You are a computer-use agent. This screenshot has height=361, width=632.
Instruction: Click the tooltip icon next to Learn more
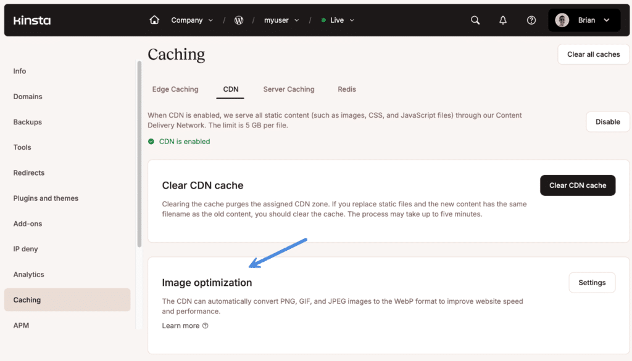point(204,325)
